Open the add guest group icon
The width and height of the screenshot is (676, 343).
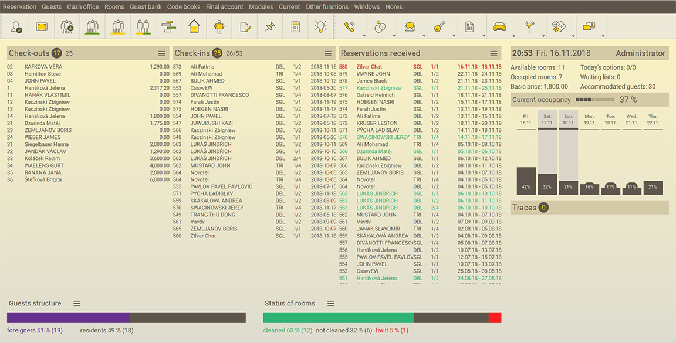[67, 27]
